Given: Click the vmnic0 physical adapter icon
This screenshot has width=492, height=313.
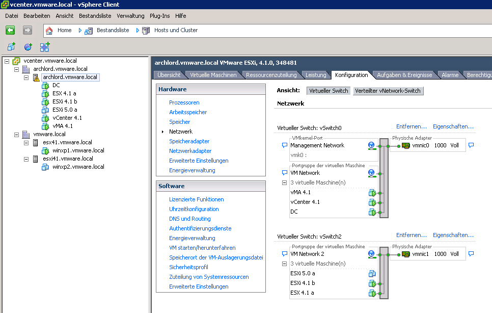Looking at the screenshot, I should 406,145.
